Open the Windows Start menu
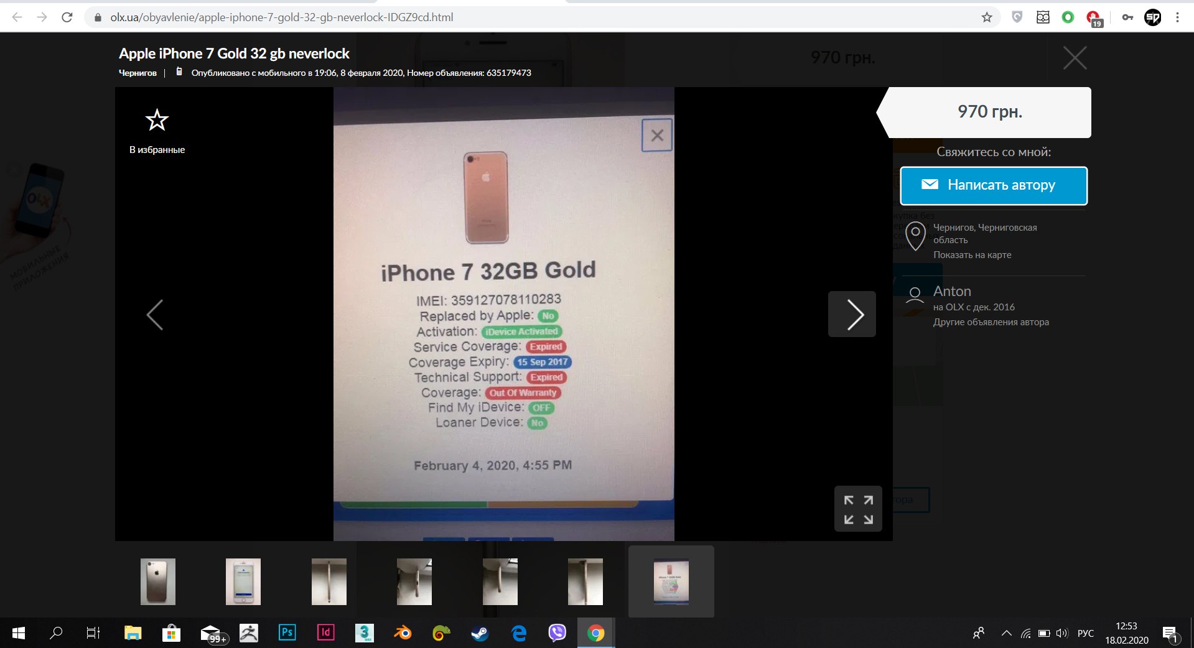Screen dimensions: 1194x648 click(19, 633)
